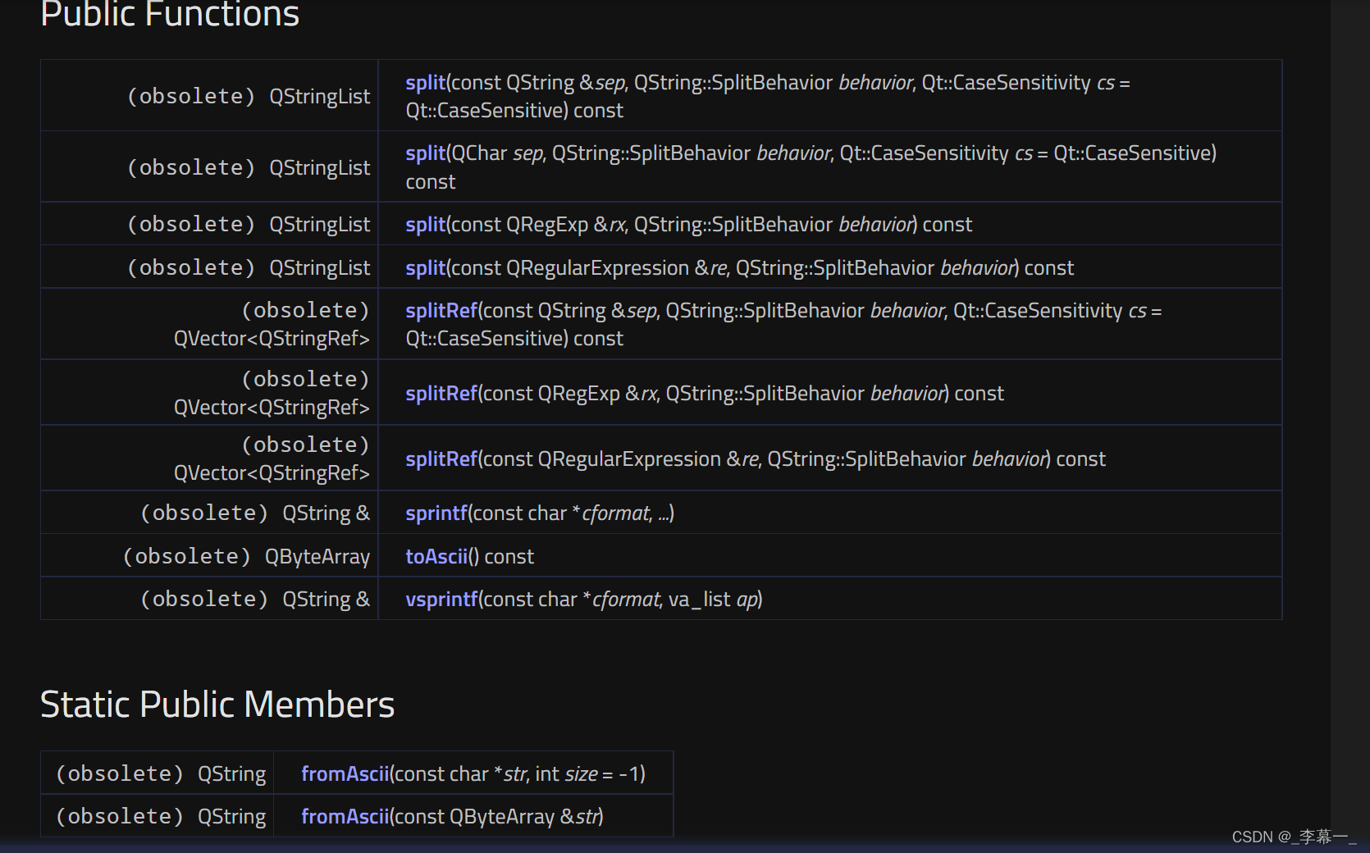Click the Static Public Members heading
This screenshot has height=853, width=1370.
[217, 705]
